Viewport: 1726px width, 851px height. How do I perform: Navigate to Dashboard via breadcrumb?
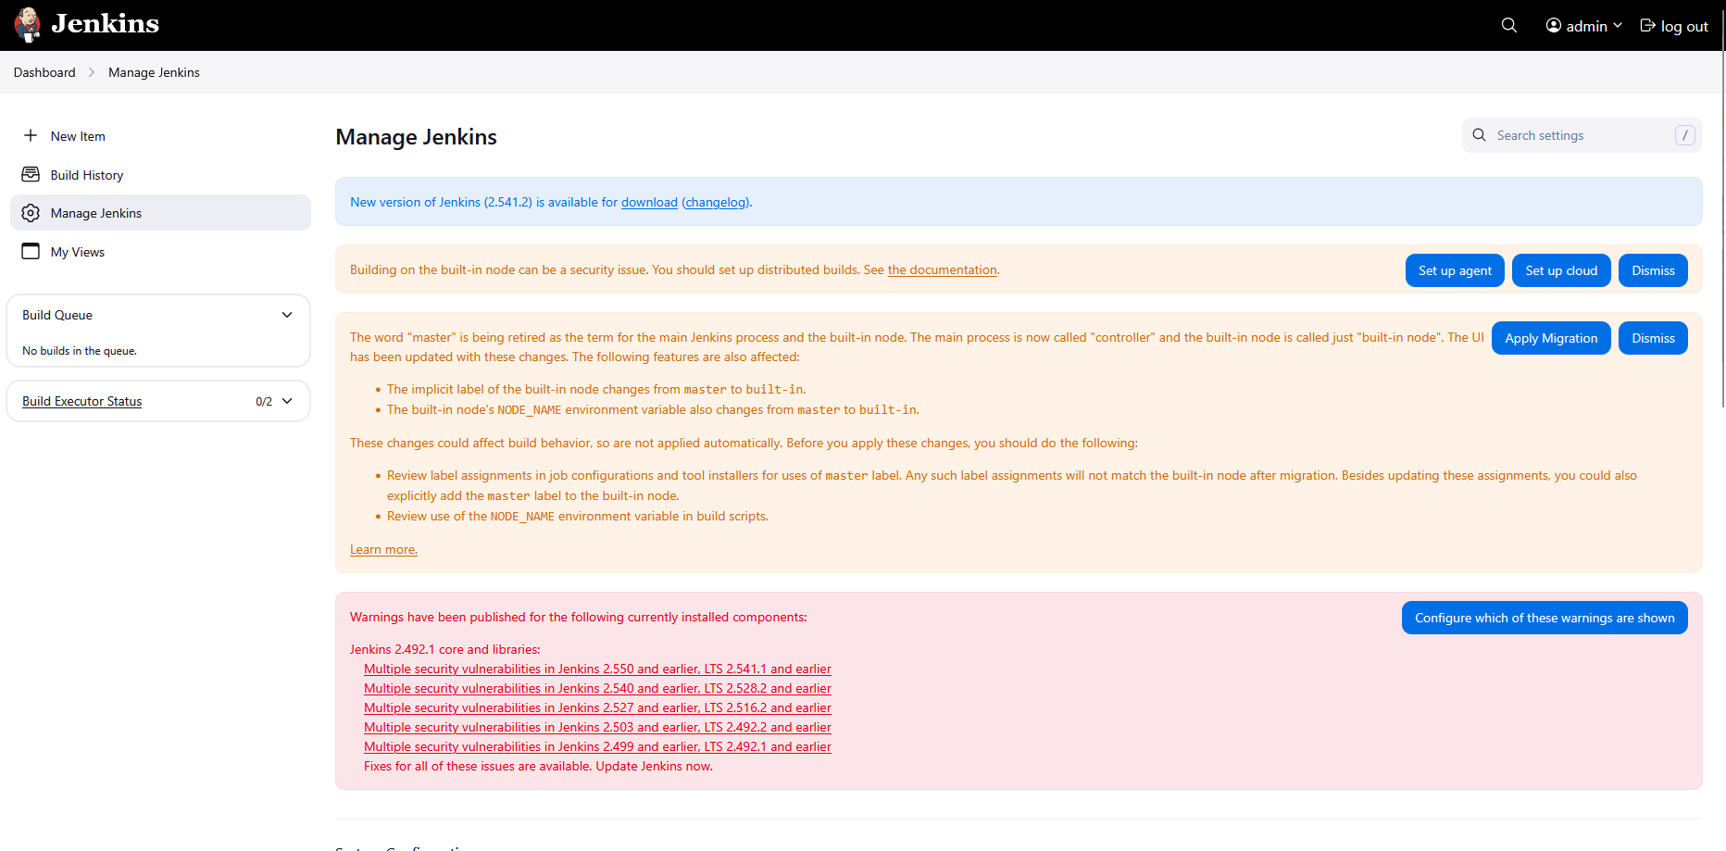(x=44, y=72)
